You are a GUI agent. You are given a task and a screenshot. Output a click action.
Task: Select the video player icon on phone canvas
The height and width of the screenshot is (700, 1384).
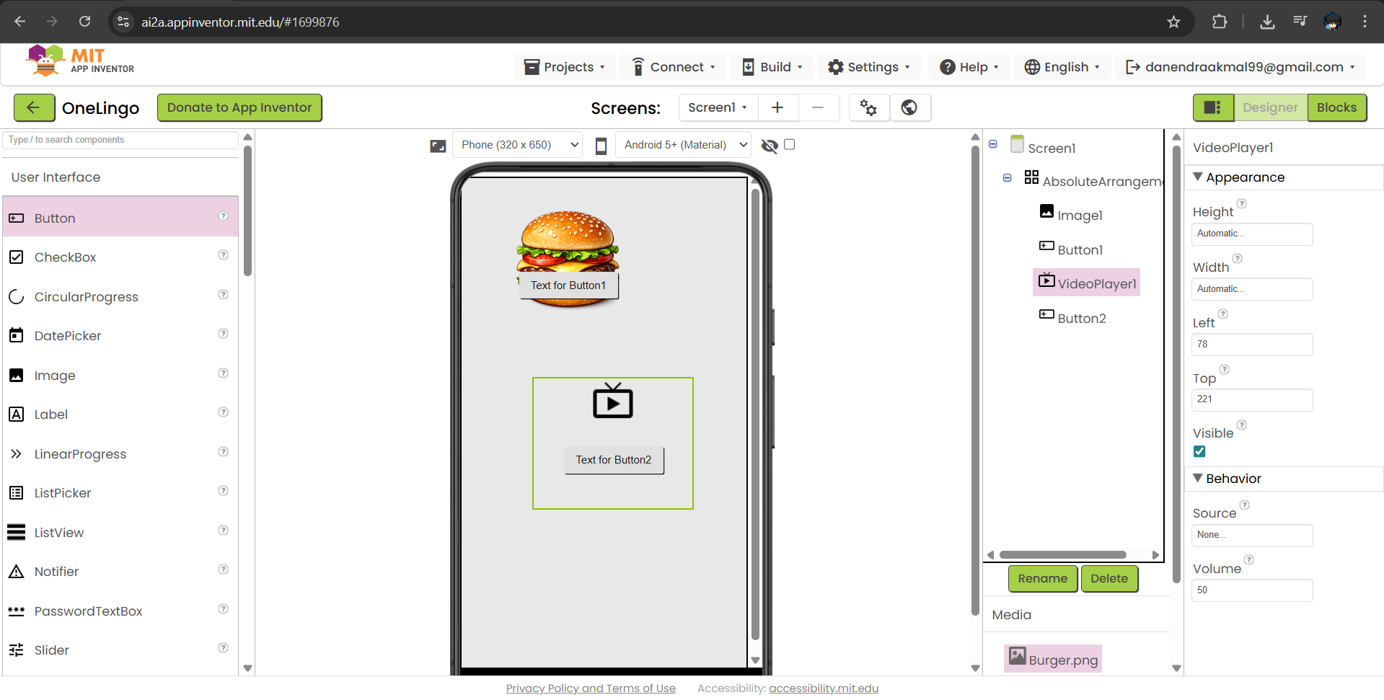pos(612,401)
